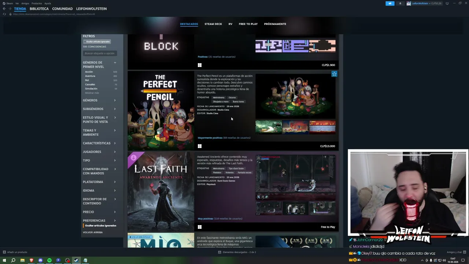The width and height of the screenshot is (469, 264).
Task: Expand the Precio filter section
Action: pyautogui.click(x=99, y=212)
